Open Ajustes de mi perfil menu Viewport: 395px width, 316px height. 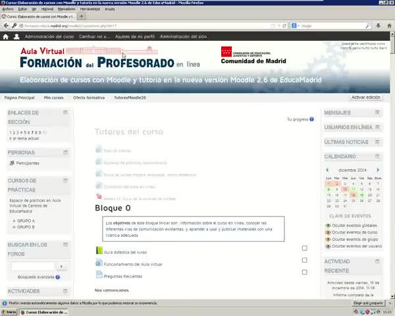tap(135, 37)
